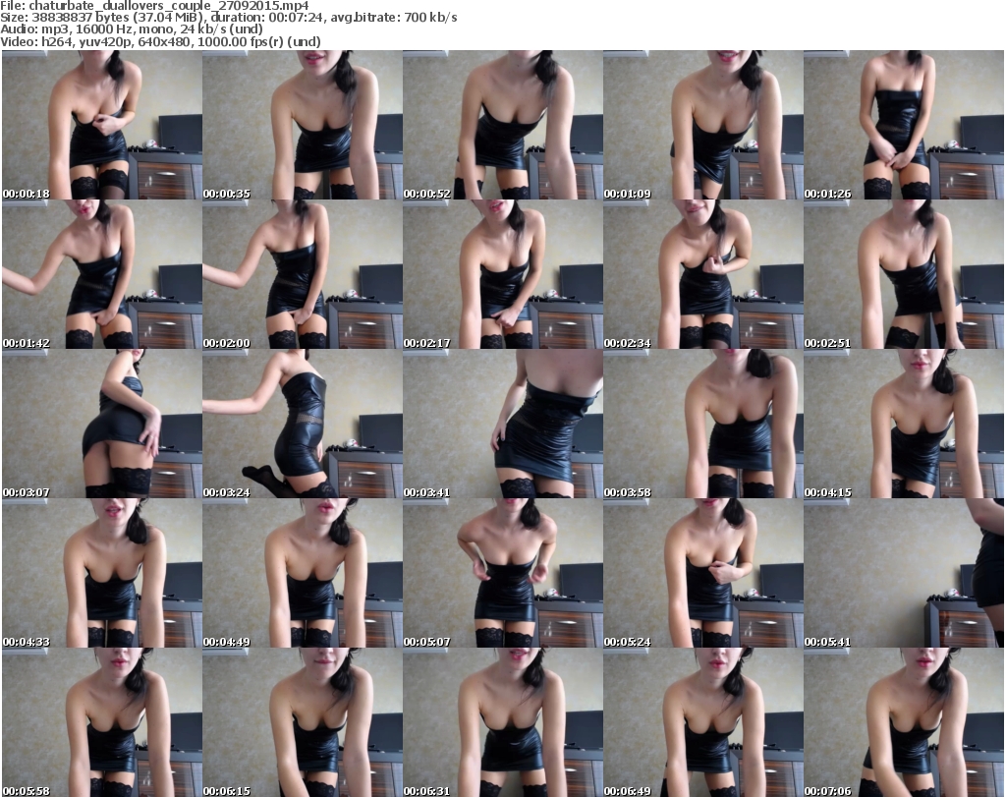Open the thumbnail stamped 00:00:18
This screenshot has width=1006, height=797.
[102, 125]
